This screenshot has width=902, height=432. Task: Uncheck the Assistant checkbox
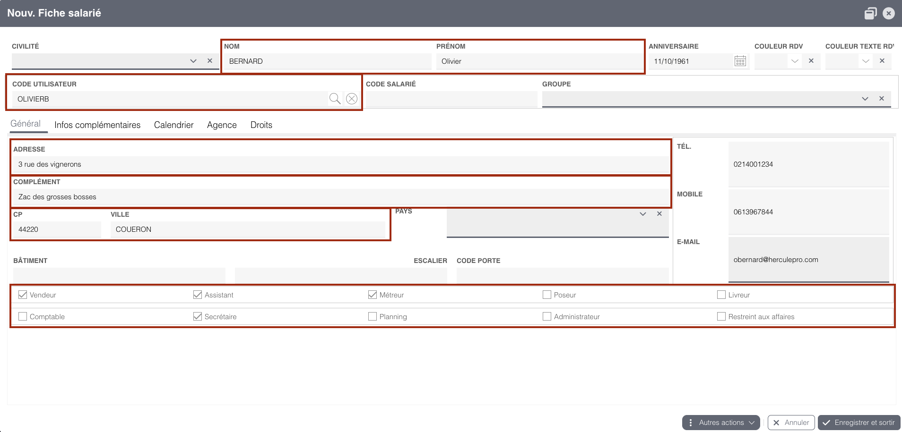click(198, 295)
